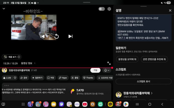Open the red game app with badge 2
Screen dimensions: 174x108
pyautogui.click(x=118, y=104)
